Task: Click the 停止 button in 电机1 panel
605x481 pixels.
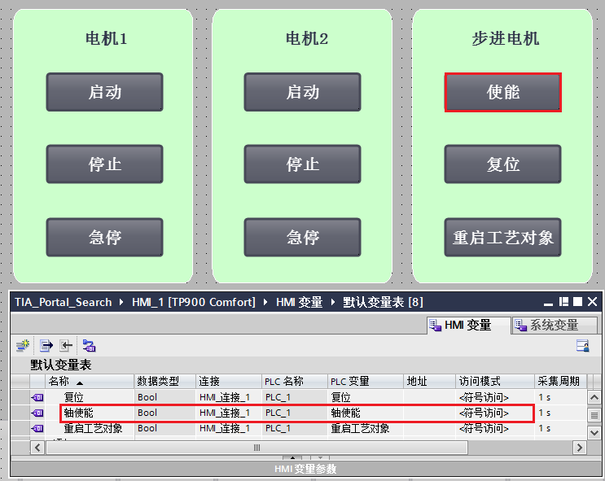Action: pyautogui.click(x=104, y=164)
